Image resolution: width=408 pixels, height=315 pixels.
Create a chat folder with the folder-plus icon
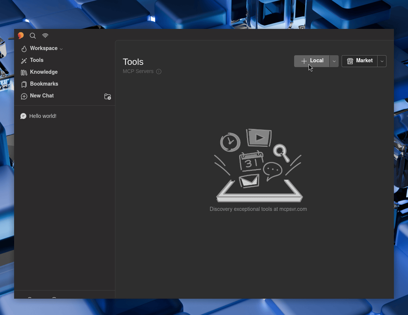[108, 96]
